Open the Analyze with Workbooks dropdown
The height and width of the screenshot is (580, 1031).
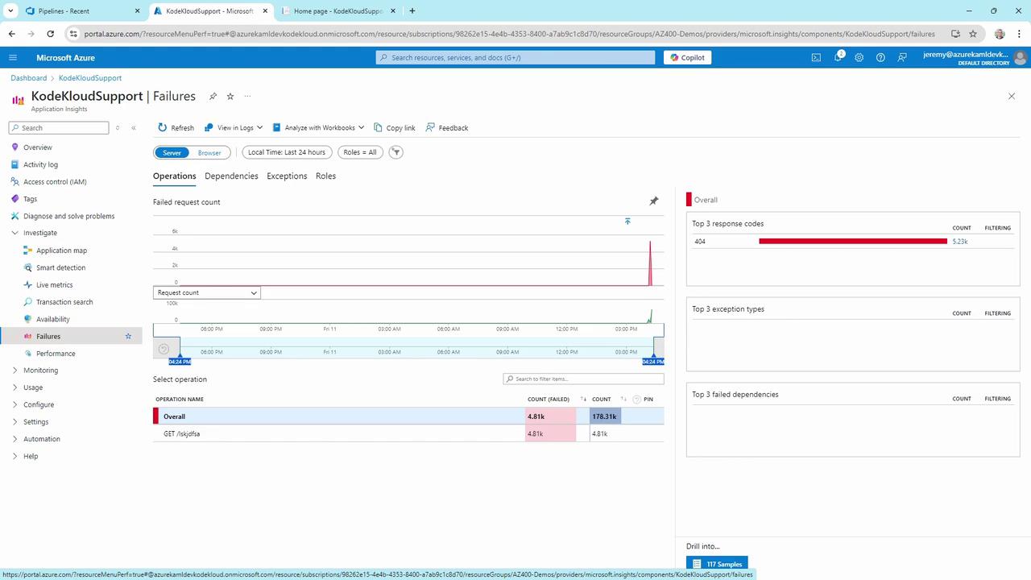click(318, 128)
